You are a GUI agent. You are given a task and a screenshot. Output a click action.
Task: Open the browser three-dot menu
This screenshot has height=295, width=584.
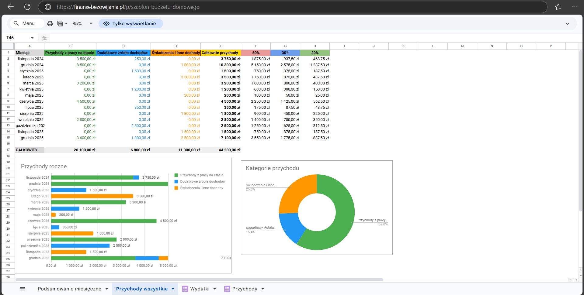575,7
